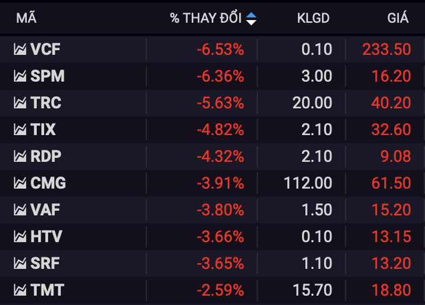425x305 pixels.
Task: Open the VCF ticker symbol
Action: (x=46, y=49)
